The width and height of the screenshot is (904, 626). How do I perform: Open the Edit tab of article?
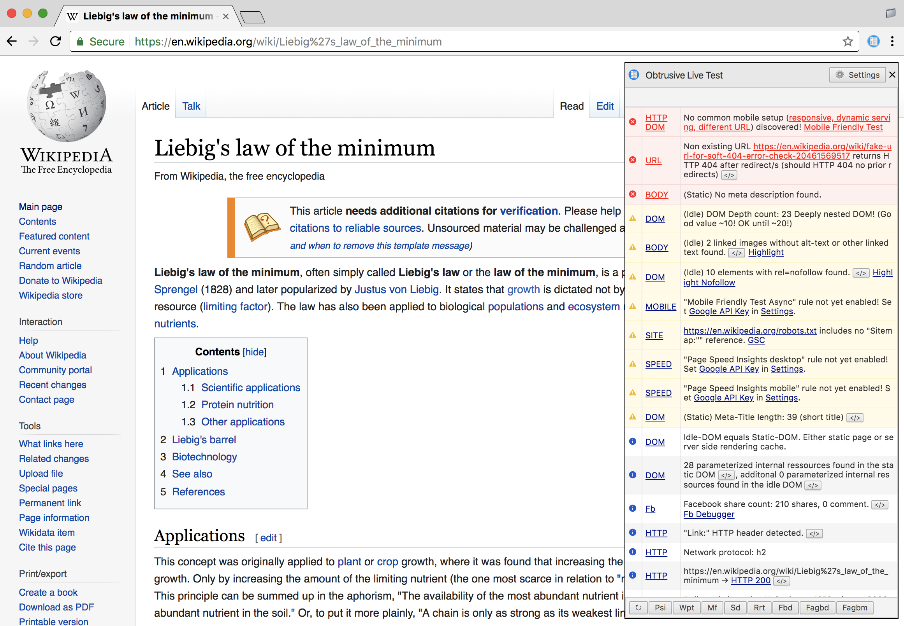[605, 106]
